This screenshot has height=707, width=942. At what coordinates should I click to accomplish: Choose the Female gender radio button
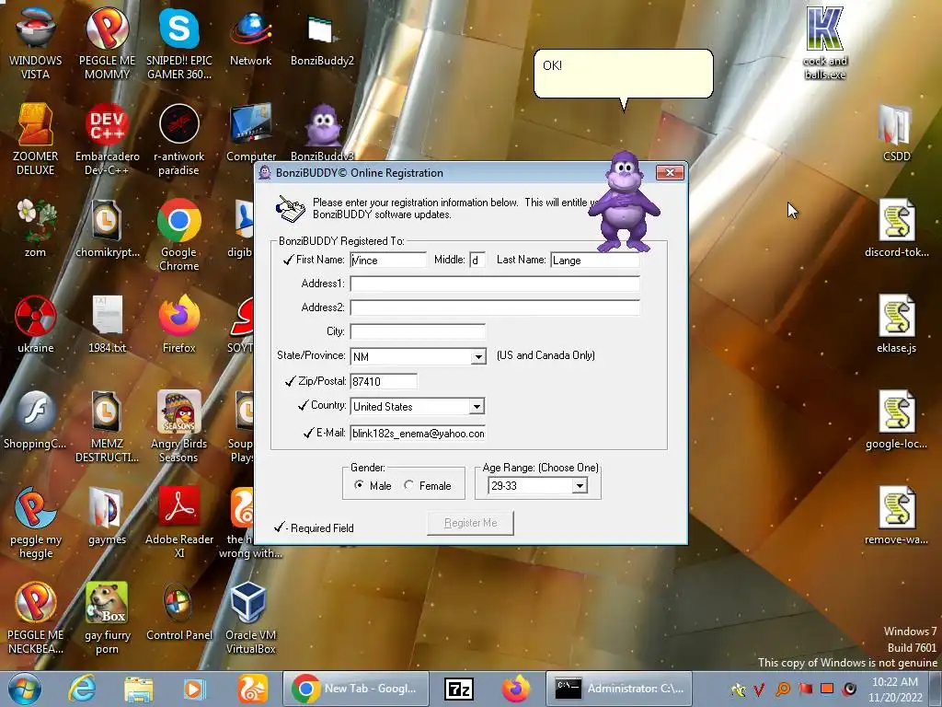tap(408, 484)
